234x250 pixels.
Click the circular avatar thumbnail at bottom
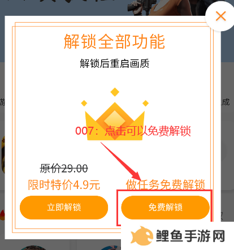(33, 248)
